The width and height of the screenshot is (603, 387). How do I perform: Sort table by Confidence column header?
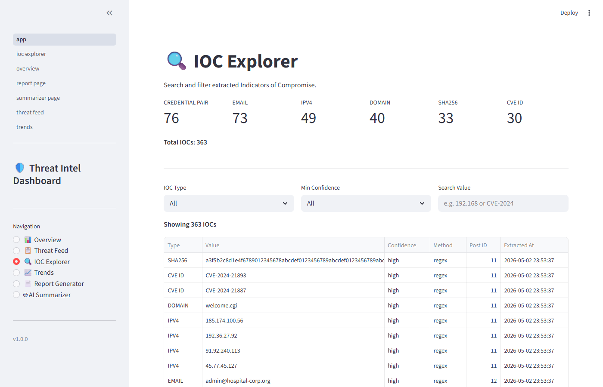tap(407, 245)
